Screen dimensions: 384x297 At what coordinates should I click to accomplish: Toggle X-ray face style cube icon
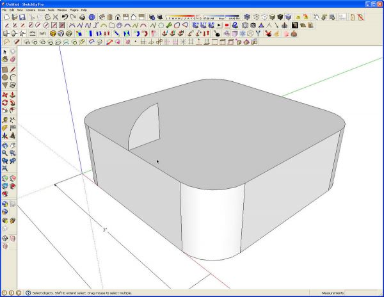point(247,17)
